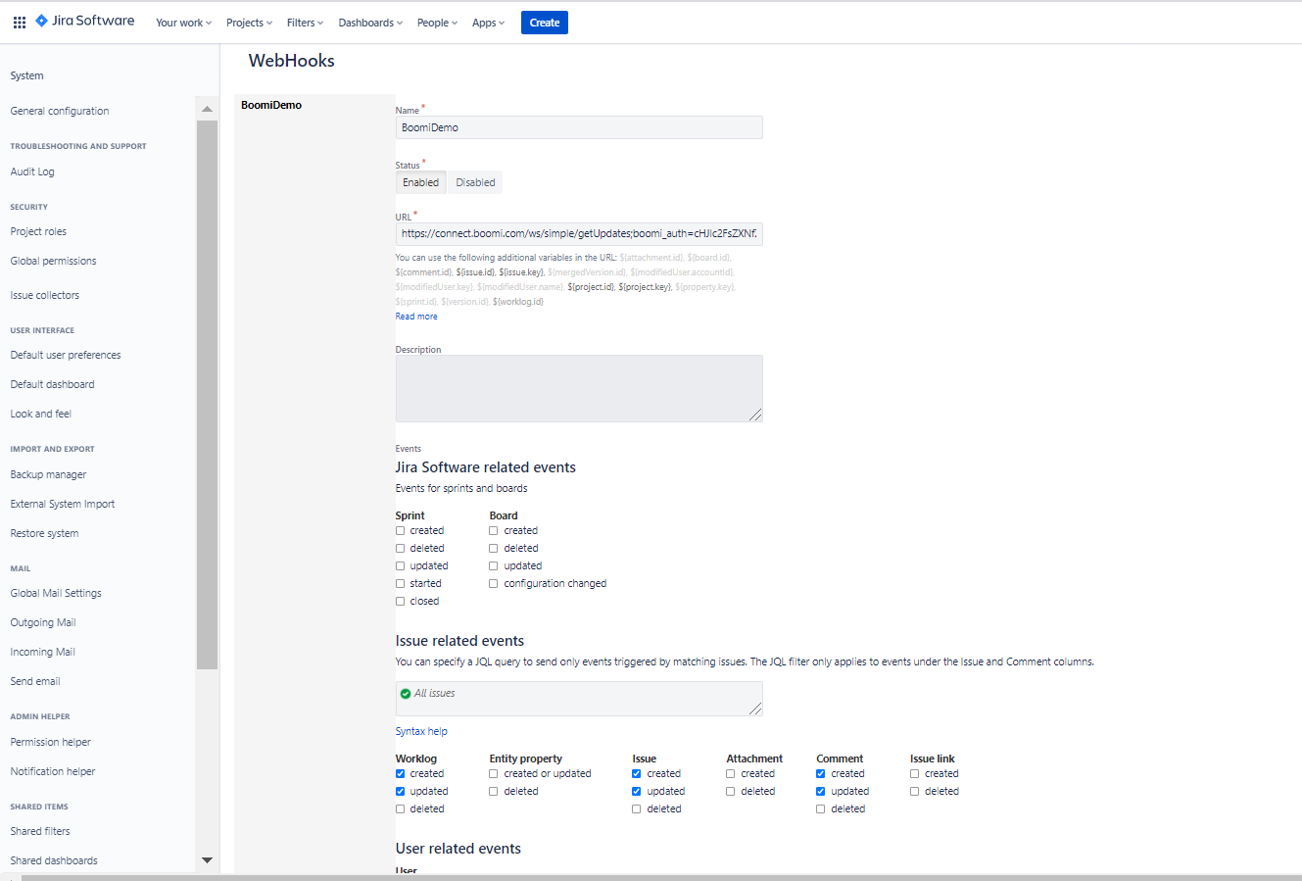Uncheck the Worklog updated event
The image size is (1302, 881).
pyautogui.click(x=400, y=791)
